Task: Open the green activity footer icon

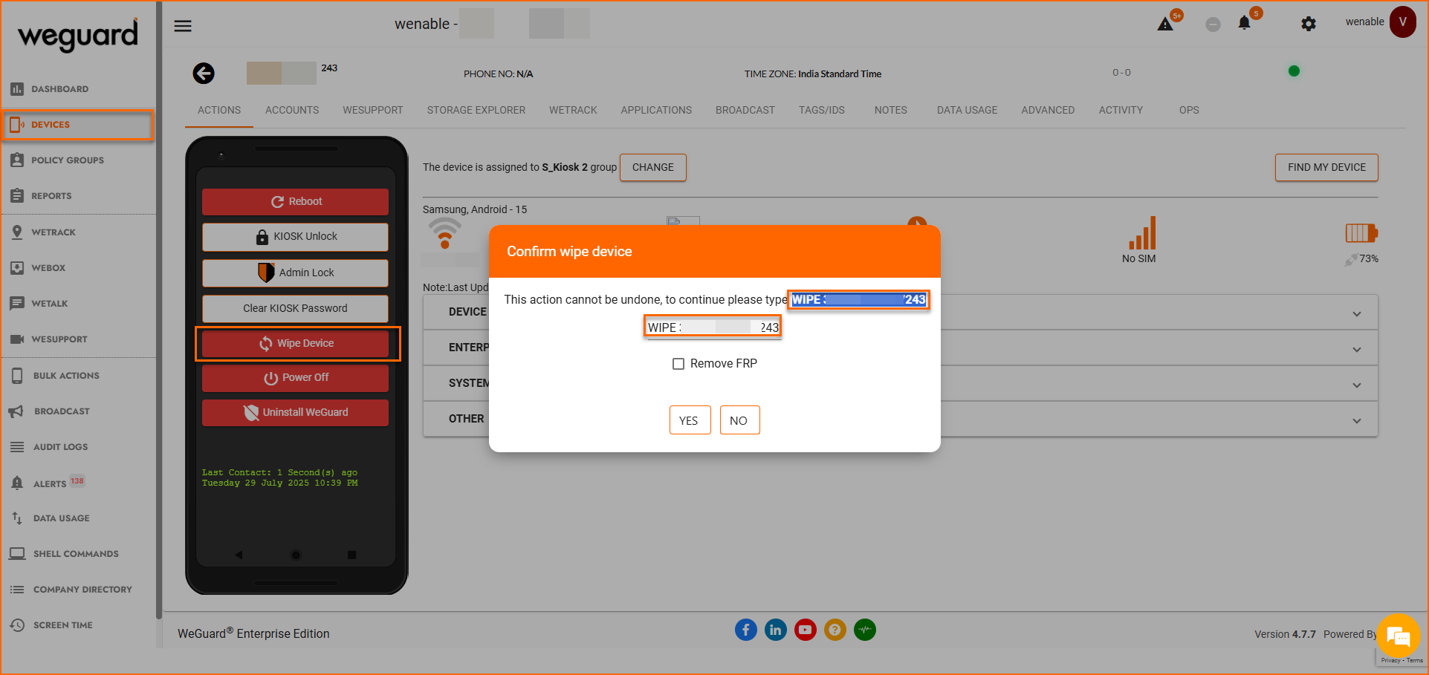Action: (865, 630)
